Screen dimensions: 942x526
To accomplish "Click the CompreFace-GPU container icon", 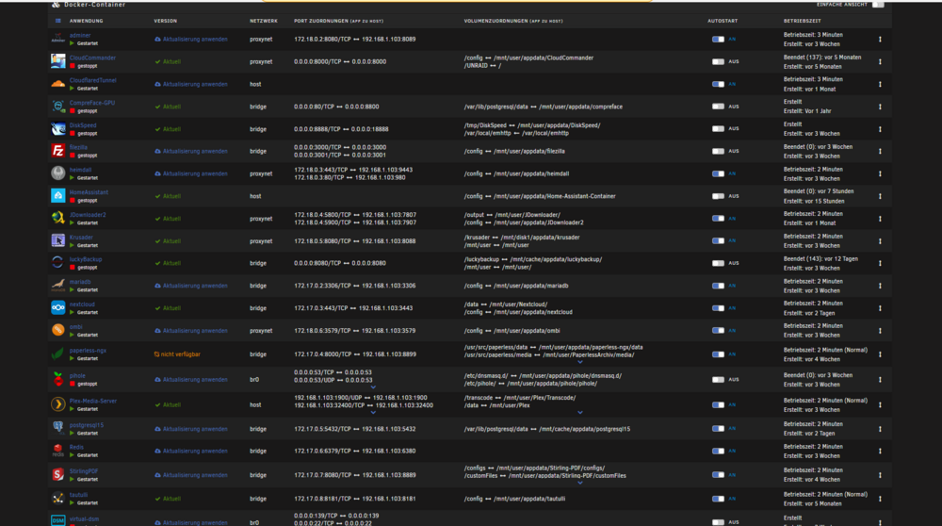I will [57, 107].
